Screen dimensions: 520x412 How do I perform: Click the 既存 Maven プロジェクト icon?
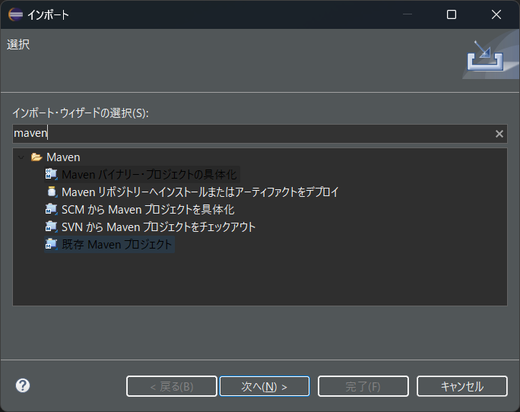tap(51, 245)
